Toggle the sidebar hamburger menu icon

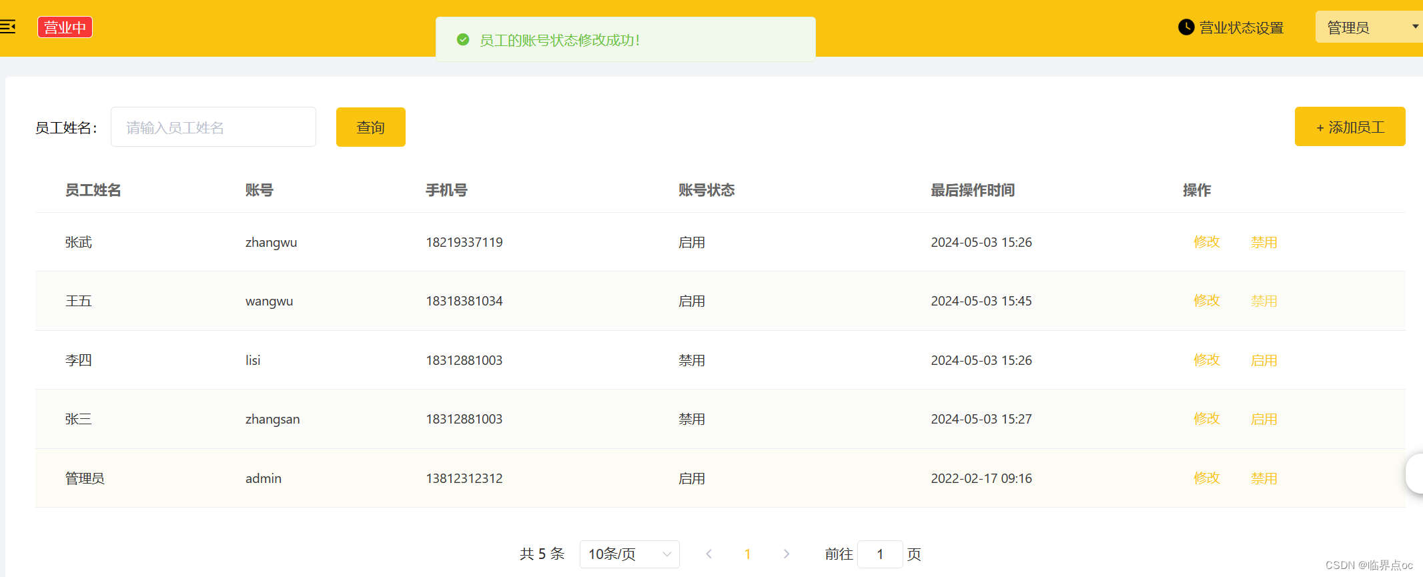tap(7, 27)
